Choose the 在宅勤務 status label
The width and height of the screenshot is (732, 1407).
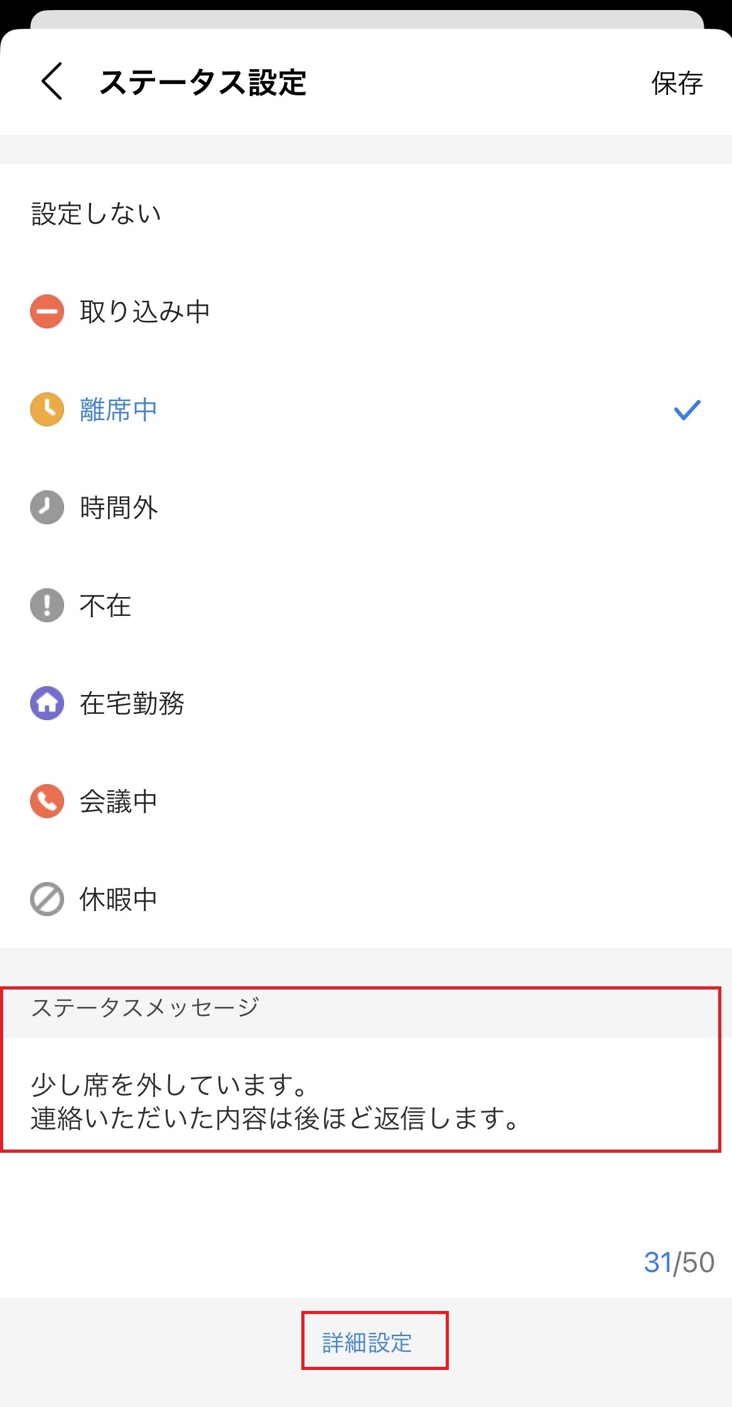[x=132, y=703]
